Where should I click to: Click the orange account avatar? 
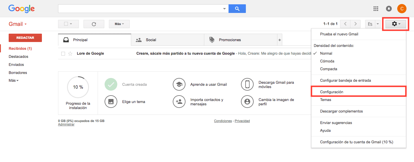click(402, 9)
